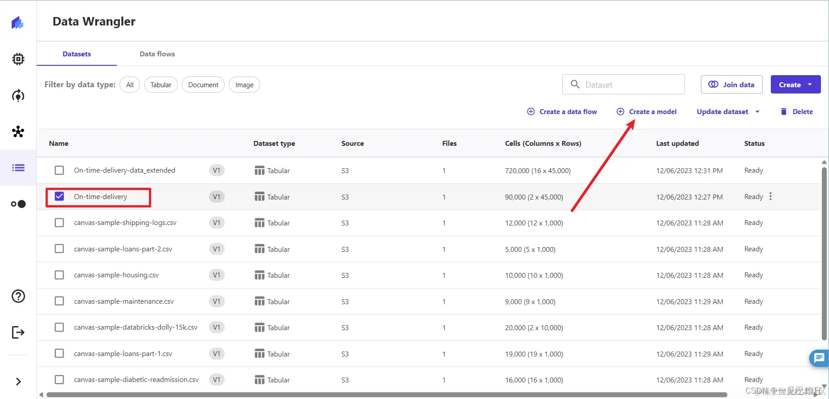Click the plus icon beside Create a data flow
The width and height of the screenshot is (829, 399).
click(531, 111)
